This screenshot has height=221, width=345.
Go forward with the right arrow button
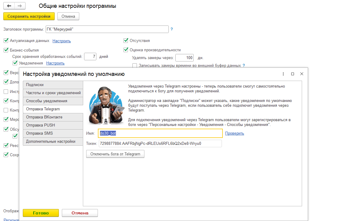pos(20,6)
